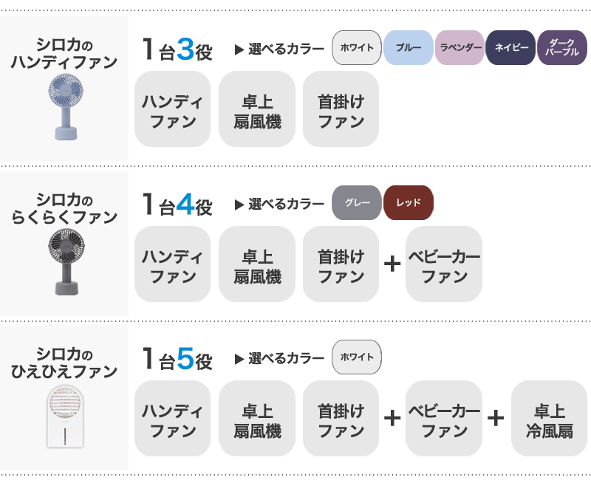Select the ホワイト color for ハンディファン

(x=357, y=48)
